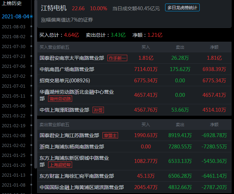Open the 2021-07-06 history entry
234x194 pixels.
[13, 66]
